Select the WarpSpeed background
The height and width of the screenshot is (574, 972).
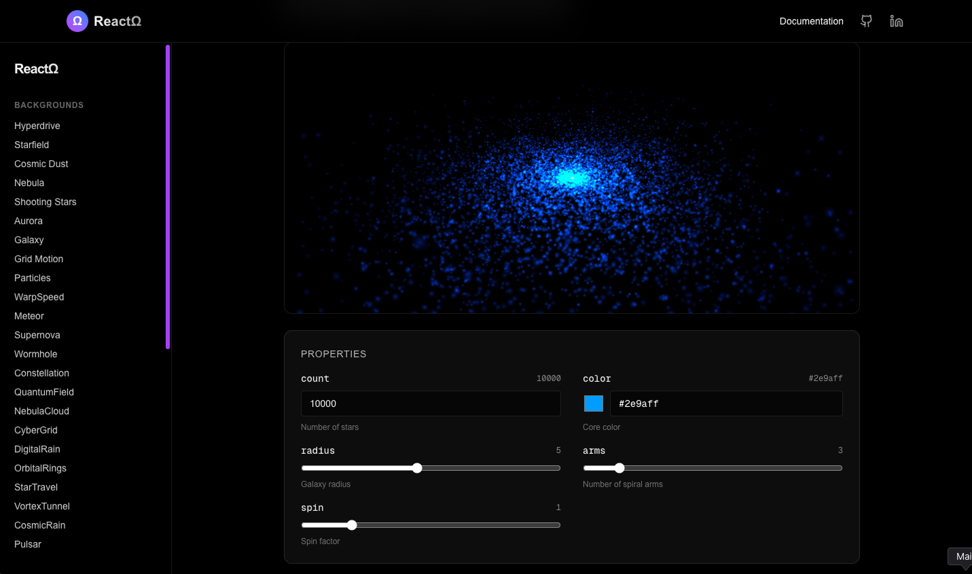click(x=39, y=297)
